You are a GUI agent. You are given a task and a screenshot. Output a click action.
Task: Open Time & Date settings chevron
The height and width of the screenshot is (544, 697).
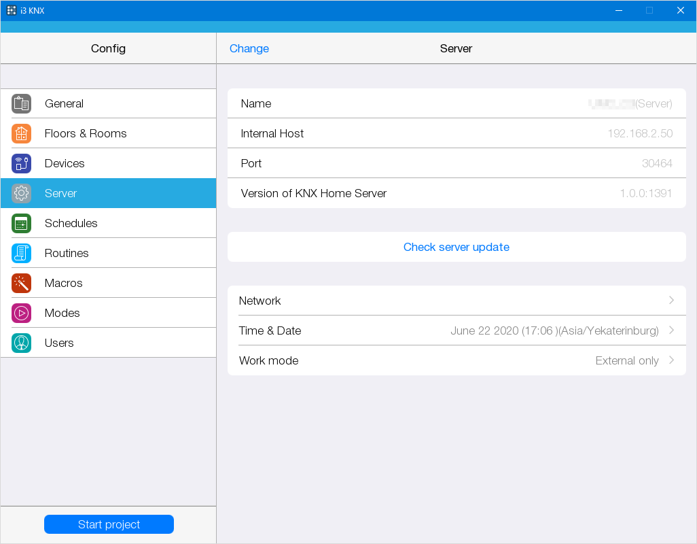(x=671, y=330)
